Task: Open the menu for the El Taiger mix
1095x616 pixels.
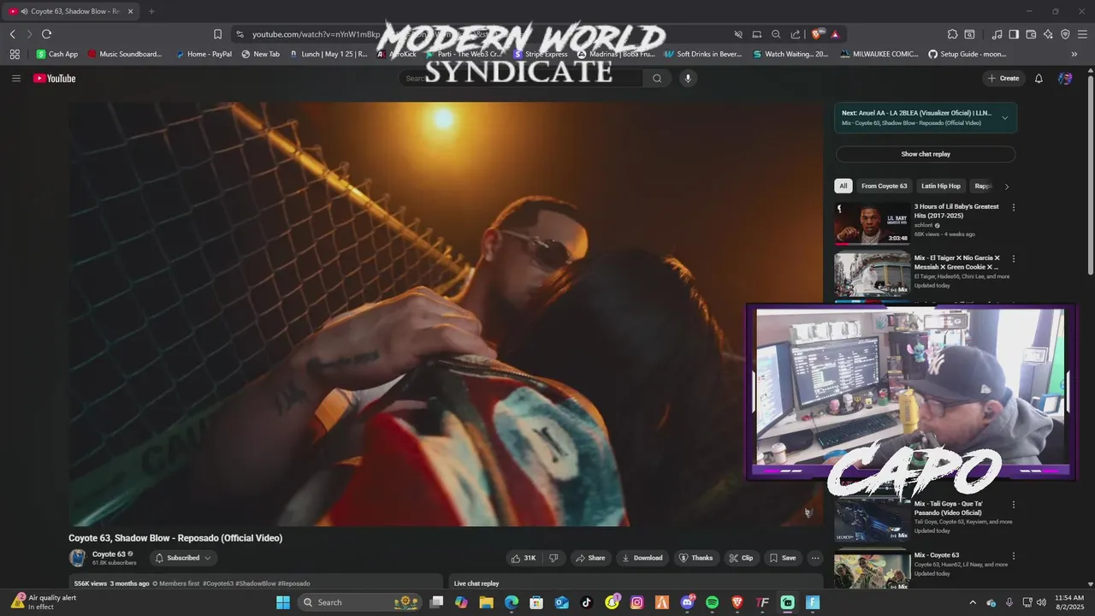Action: pyautogui.click(x=1014, y=258)
